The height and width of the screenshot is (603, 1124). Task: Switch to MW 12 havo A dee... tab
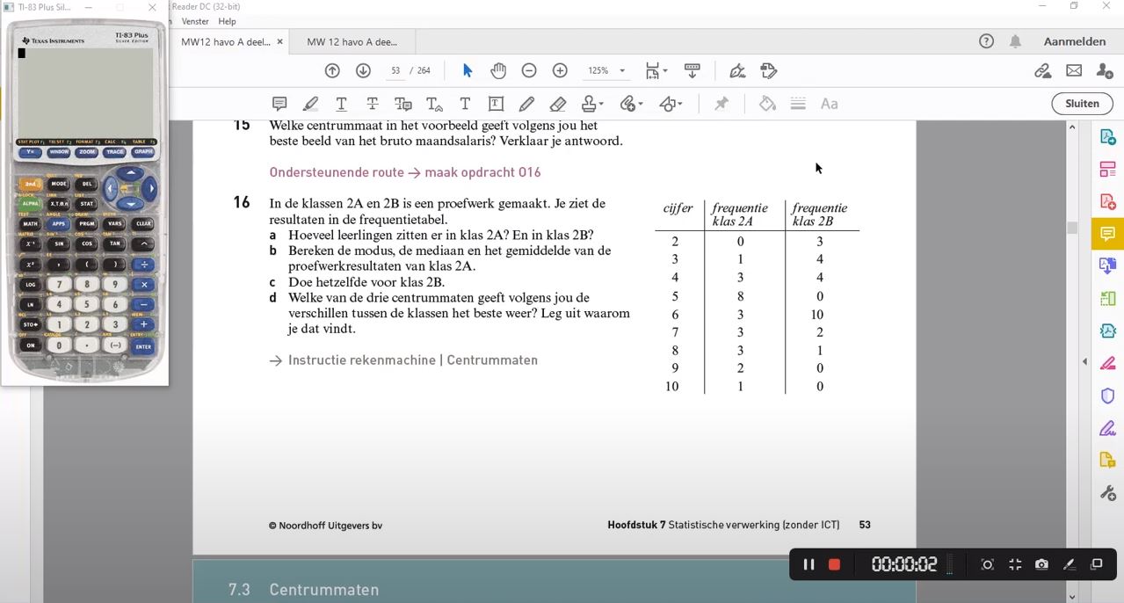point(352,41)
